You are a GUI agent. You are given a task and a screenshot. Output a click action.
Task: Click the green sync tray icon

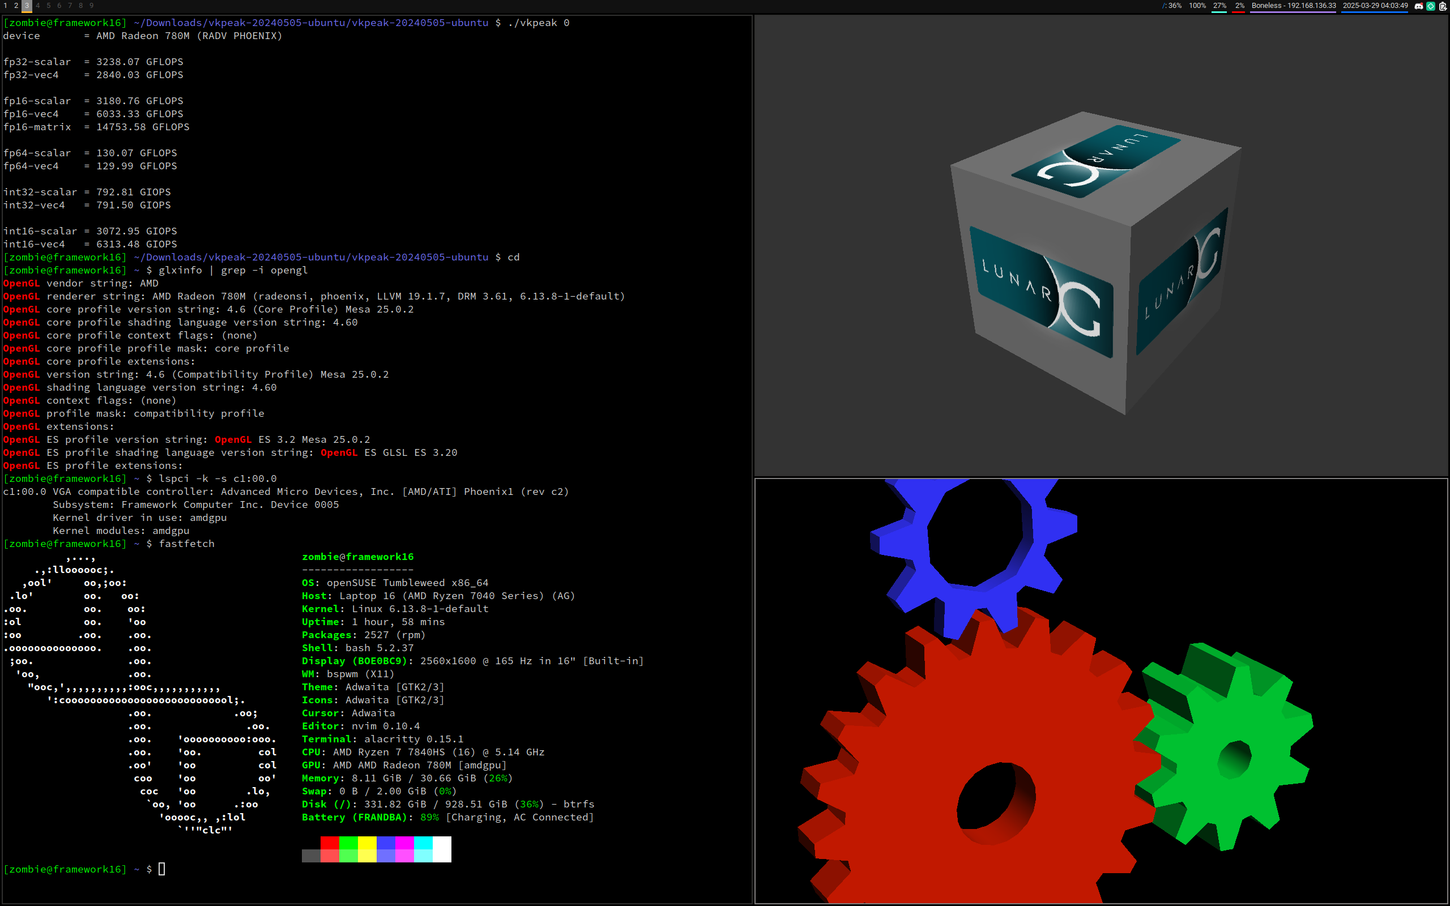[x=1430, y=6]
